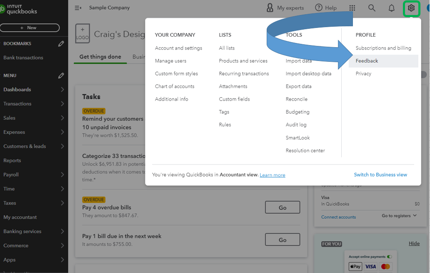Screen dimensions: 430x273
Task: Choose Export data
Action: point(299,86)
